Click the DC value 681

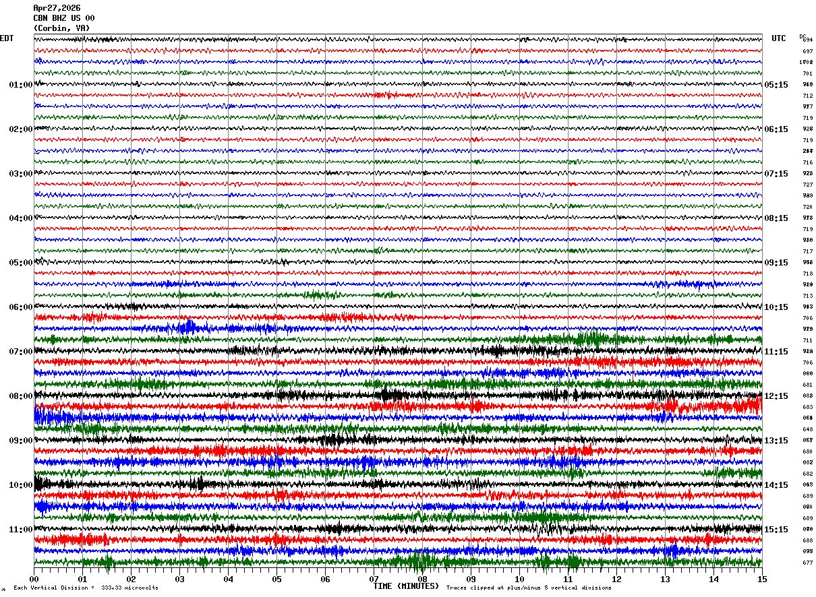click(x=807, y=385)
